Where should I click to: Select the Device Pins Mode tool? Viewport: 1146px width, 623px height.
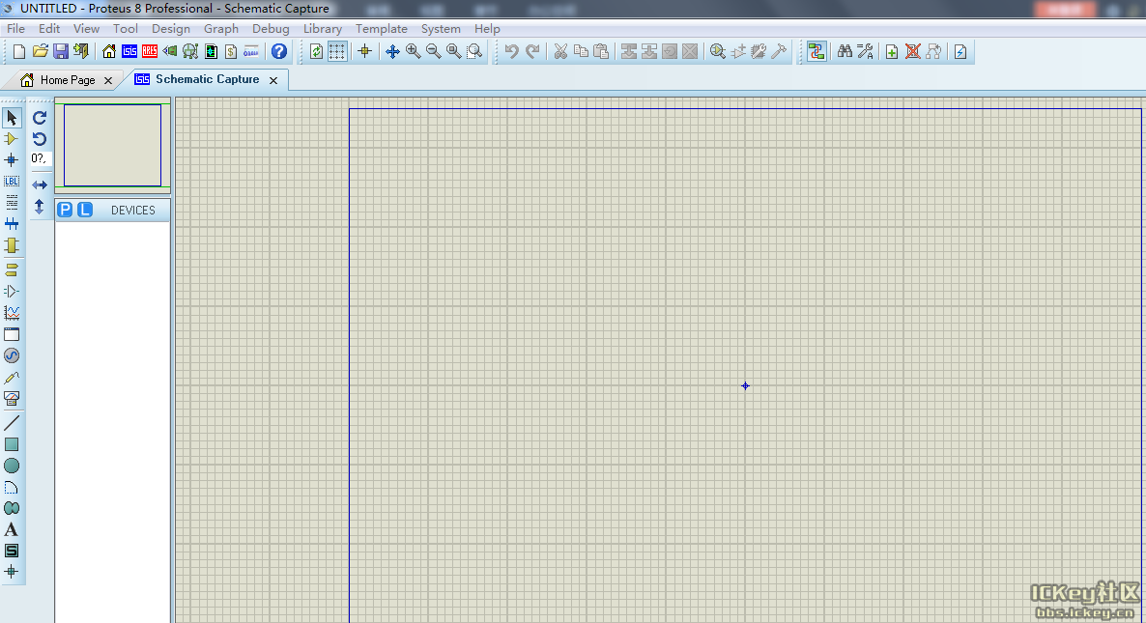pyautogui.click(x=12, y=291)
